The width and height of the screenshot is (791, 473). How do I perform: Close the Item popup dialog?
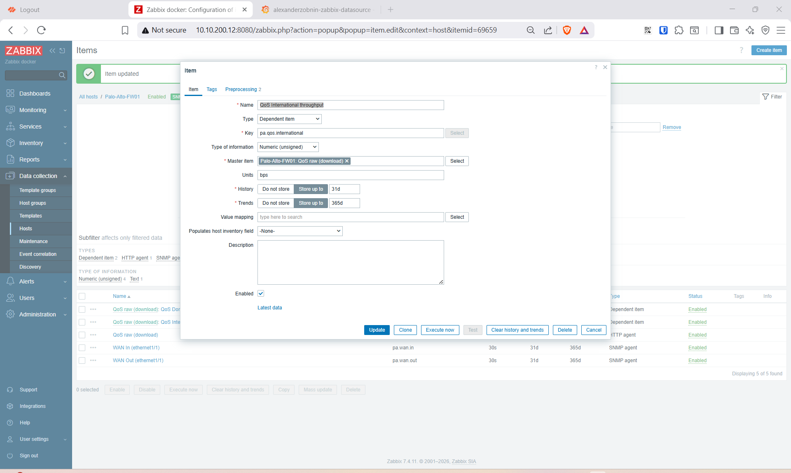tap(605, 67)
